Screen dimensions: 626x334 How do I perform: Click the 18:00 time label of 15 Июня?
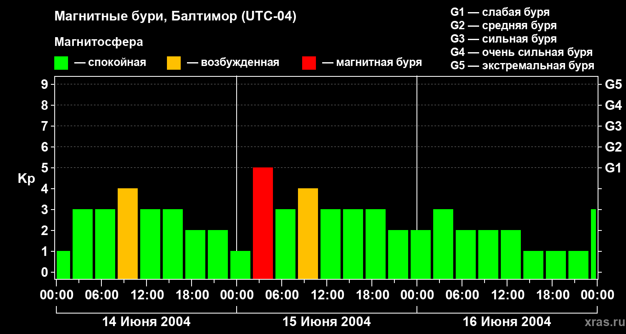372,295
